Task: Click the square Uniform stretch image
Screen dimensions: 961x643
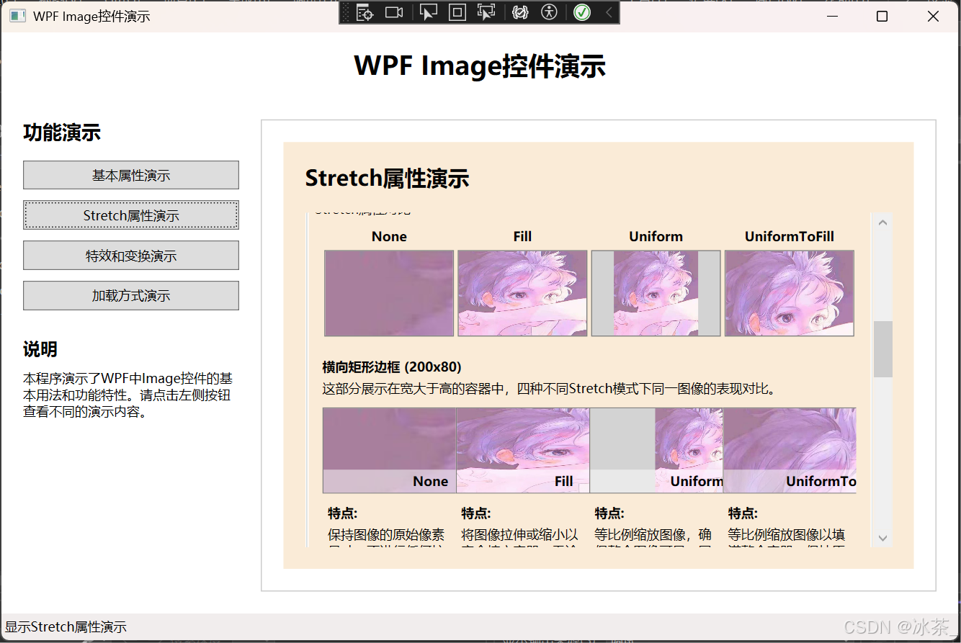Action: point(656,293)
